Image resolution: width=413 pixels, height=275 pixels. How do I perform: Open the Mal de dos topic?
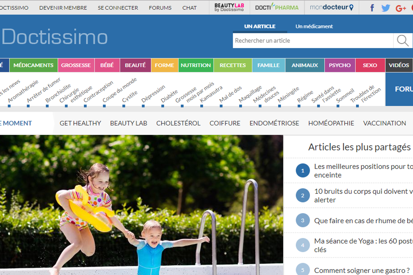231,95
